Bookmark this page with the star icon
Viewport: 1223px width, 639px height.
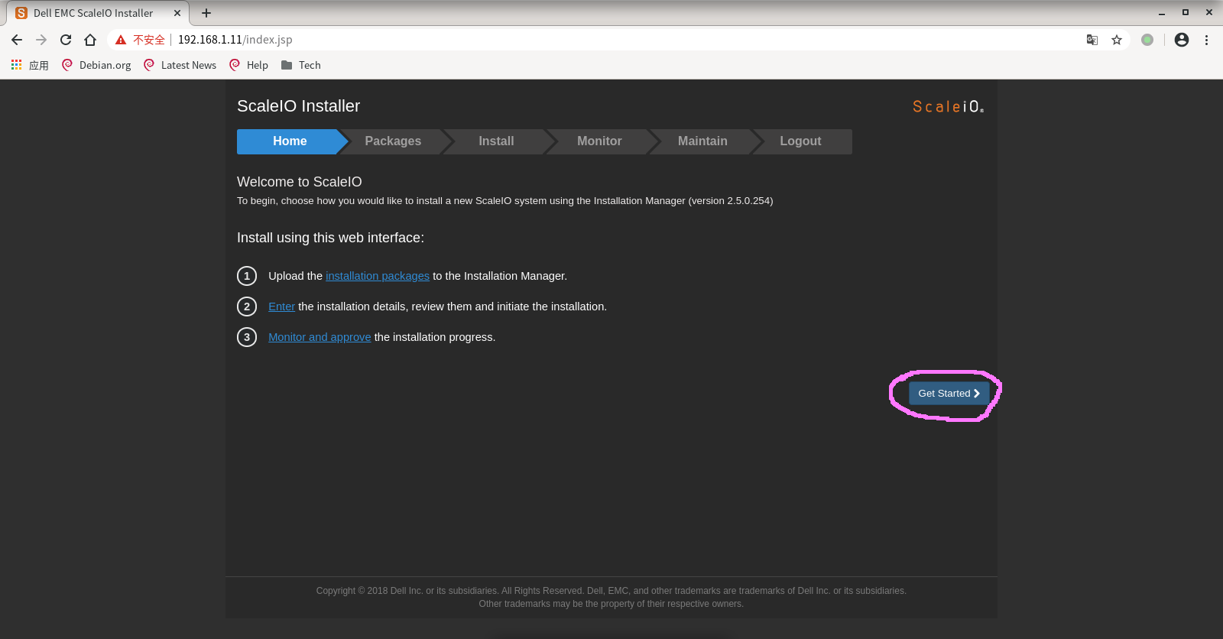[1117, 40]
